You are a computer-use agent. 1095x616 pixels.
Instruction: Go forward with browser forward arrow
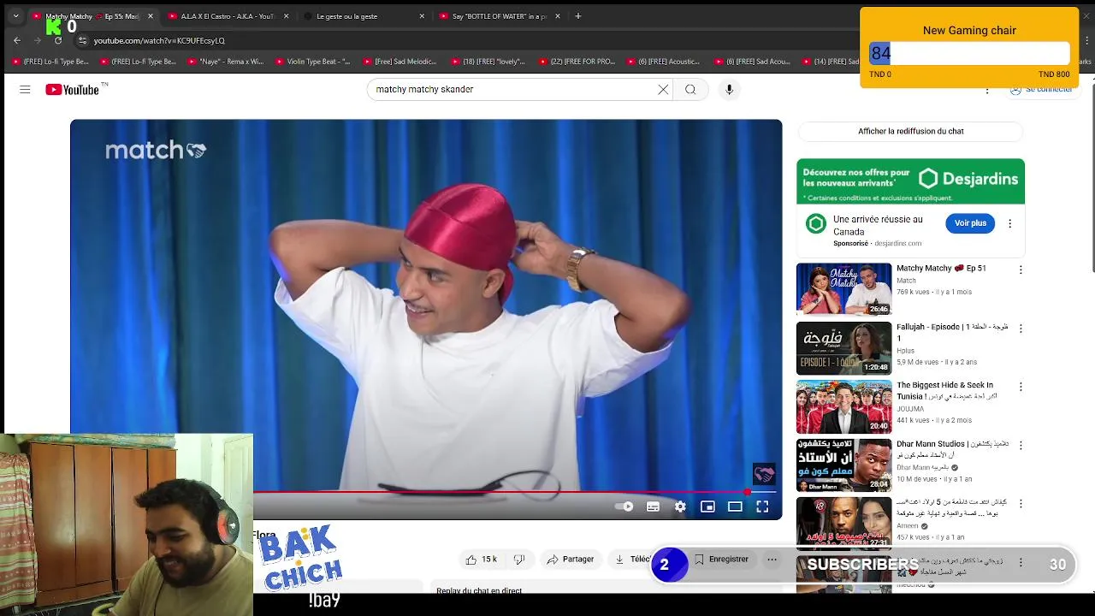coord(38,40)
